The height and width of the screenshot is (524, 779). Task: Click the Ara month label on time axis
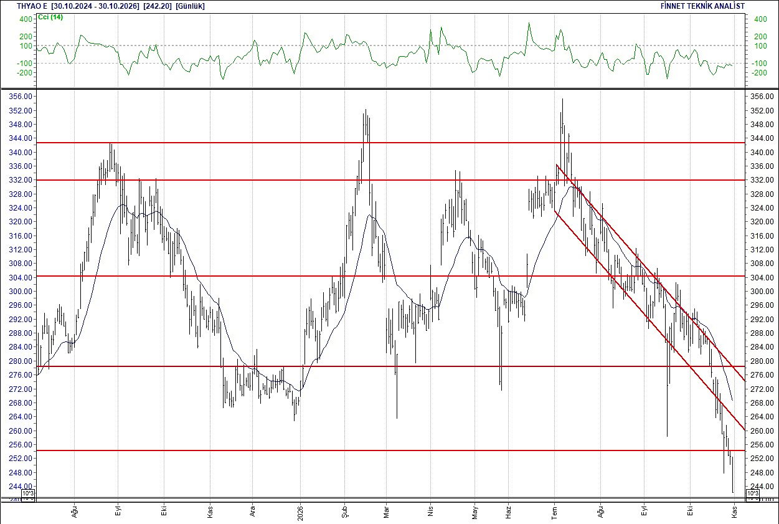[252, 510]
